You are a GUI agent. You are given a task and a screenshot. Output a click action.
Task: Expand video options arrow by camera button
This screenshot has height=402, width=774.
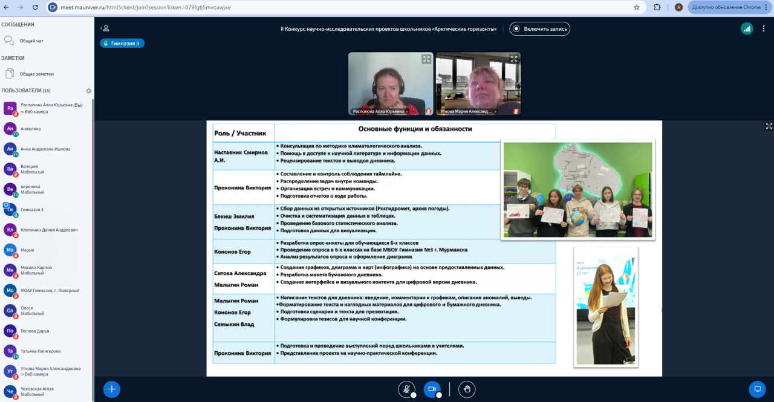point(439,395)
